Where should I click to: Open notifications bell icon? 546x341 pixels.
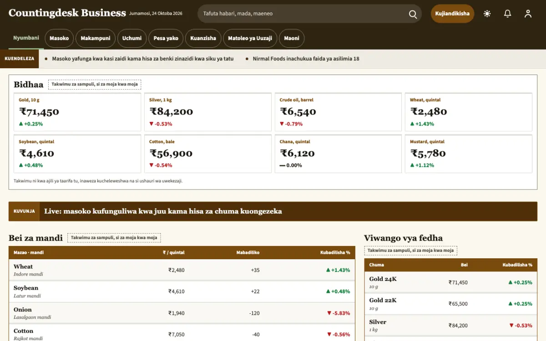click(x=508, y=14)
